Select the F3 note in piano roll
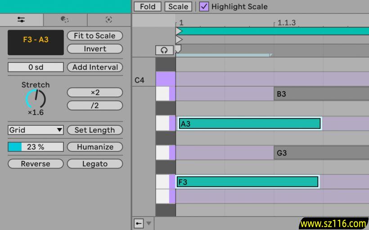The height and width of the screenshot is (230, 369). (247, 182)
